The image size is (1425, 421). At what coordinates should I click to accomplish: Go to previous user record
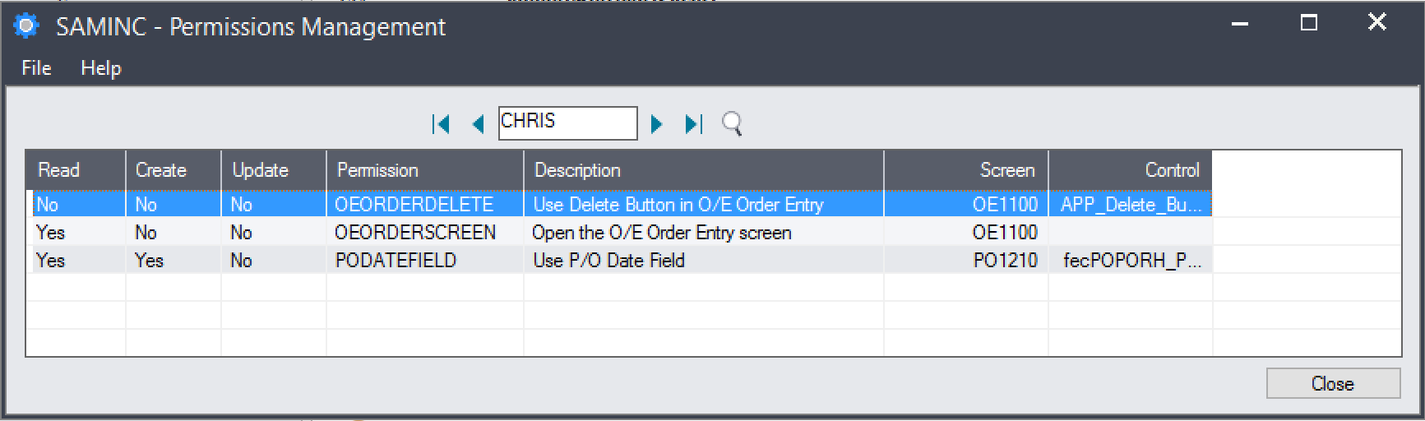478,124
